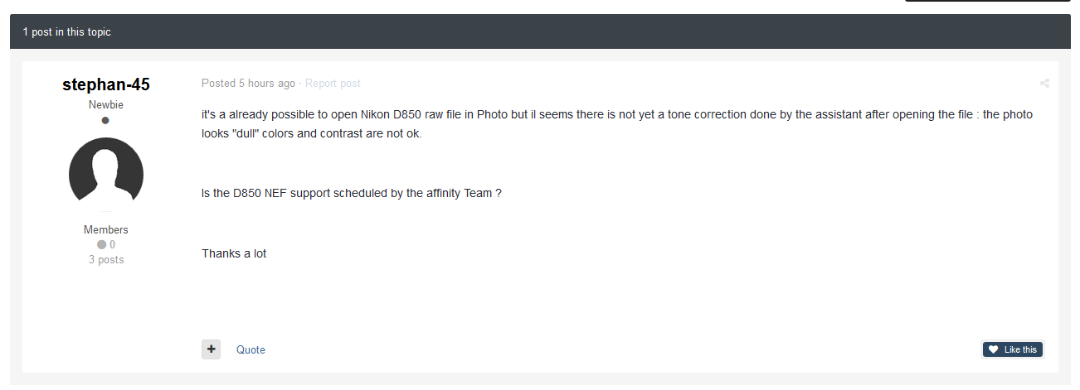
Task: Click the grey reputation circle icon
Action: [101, 245]
